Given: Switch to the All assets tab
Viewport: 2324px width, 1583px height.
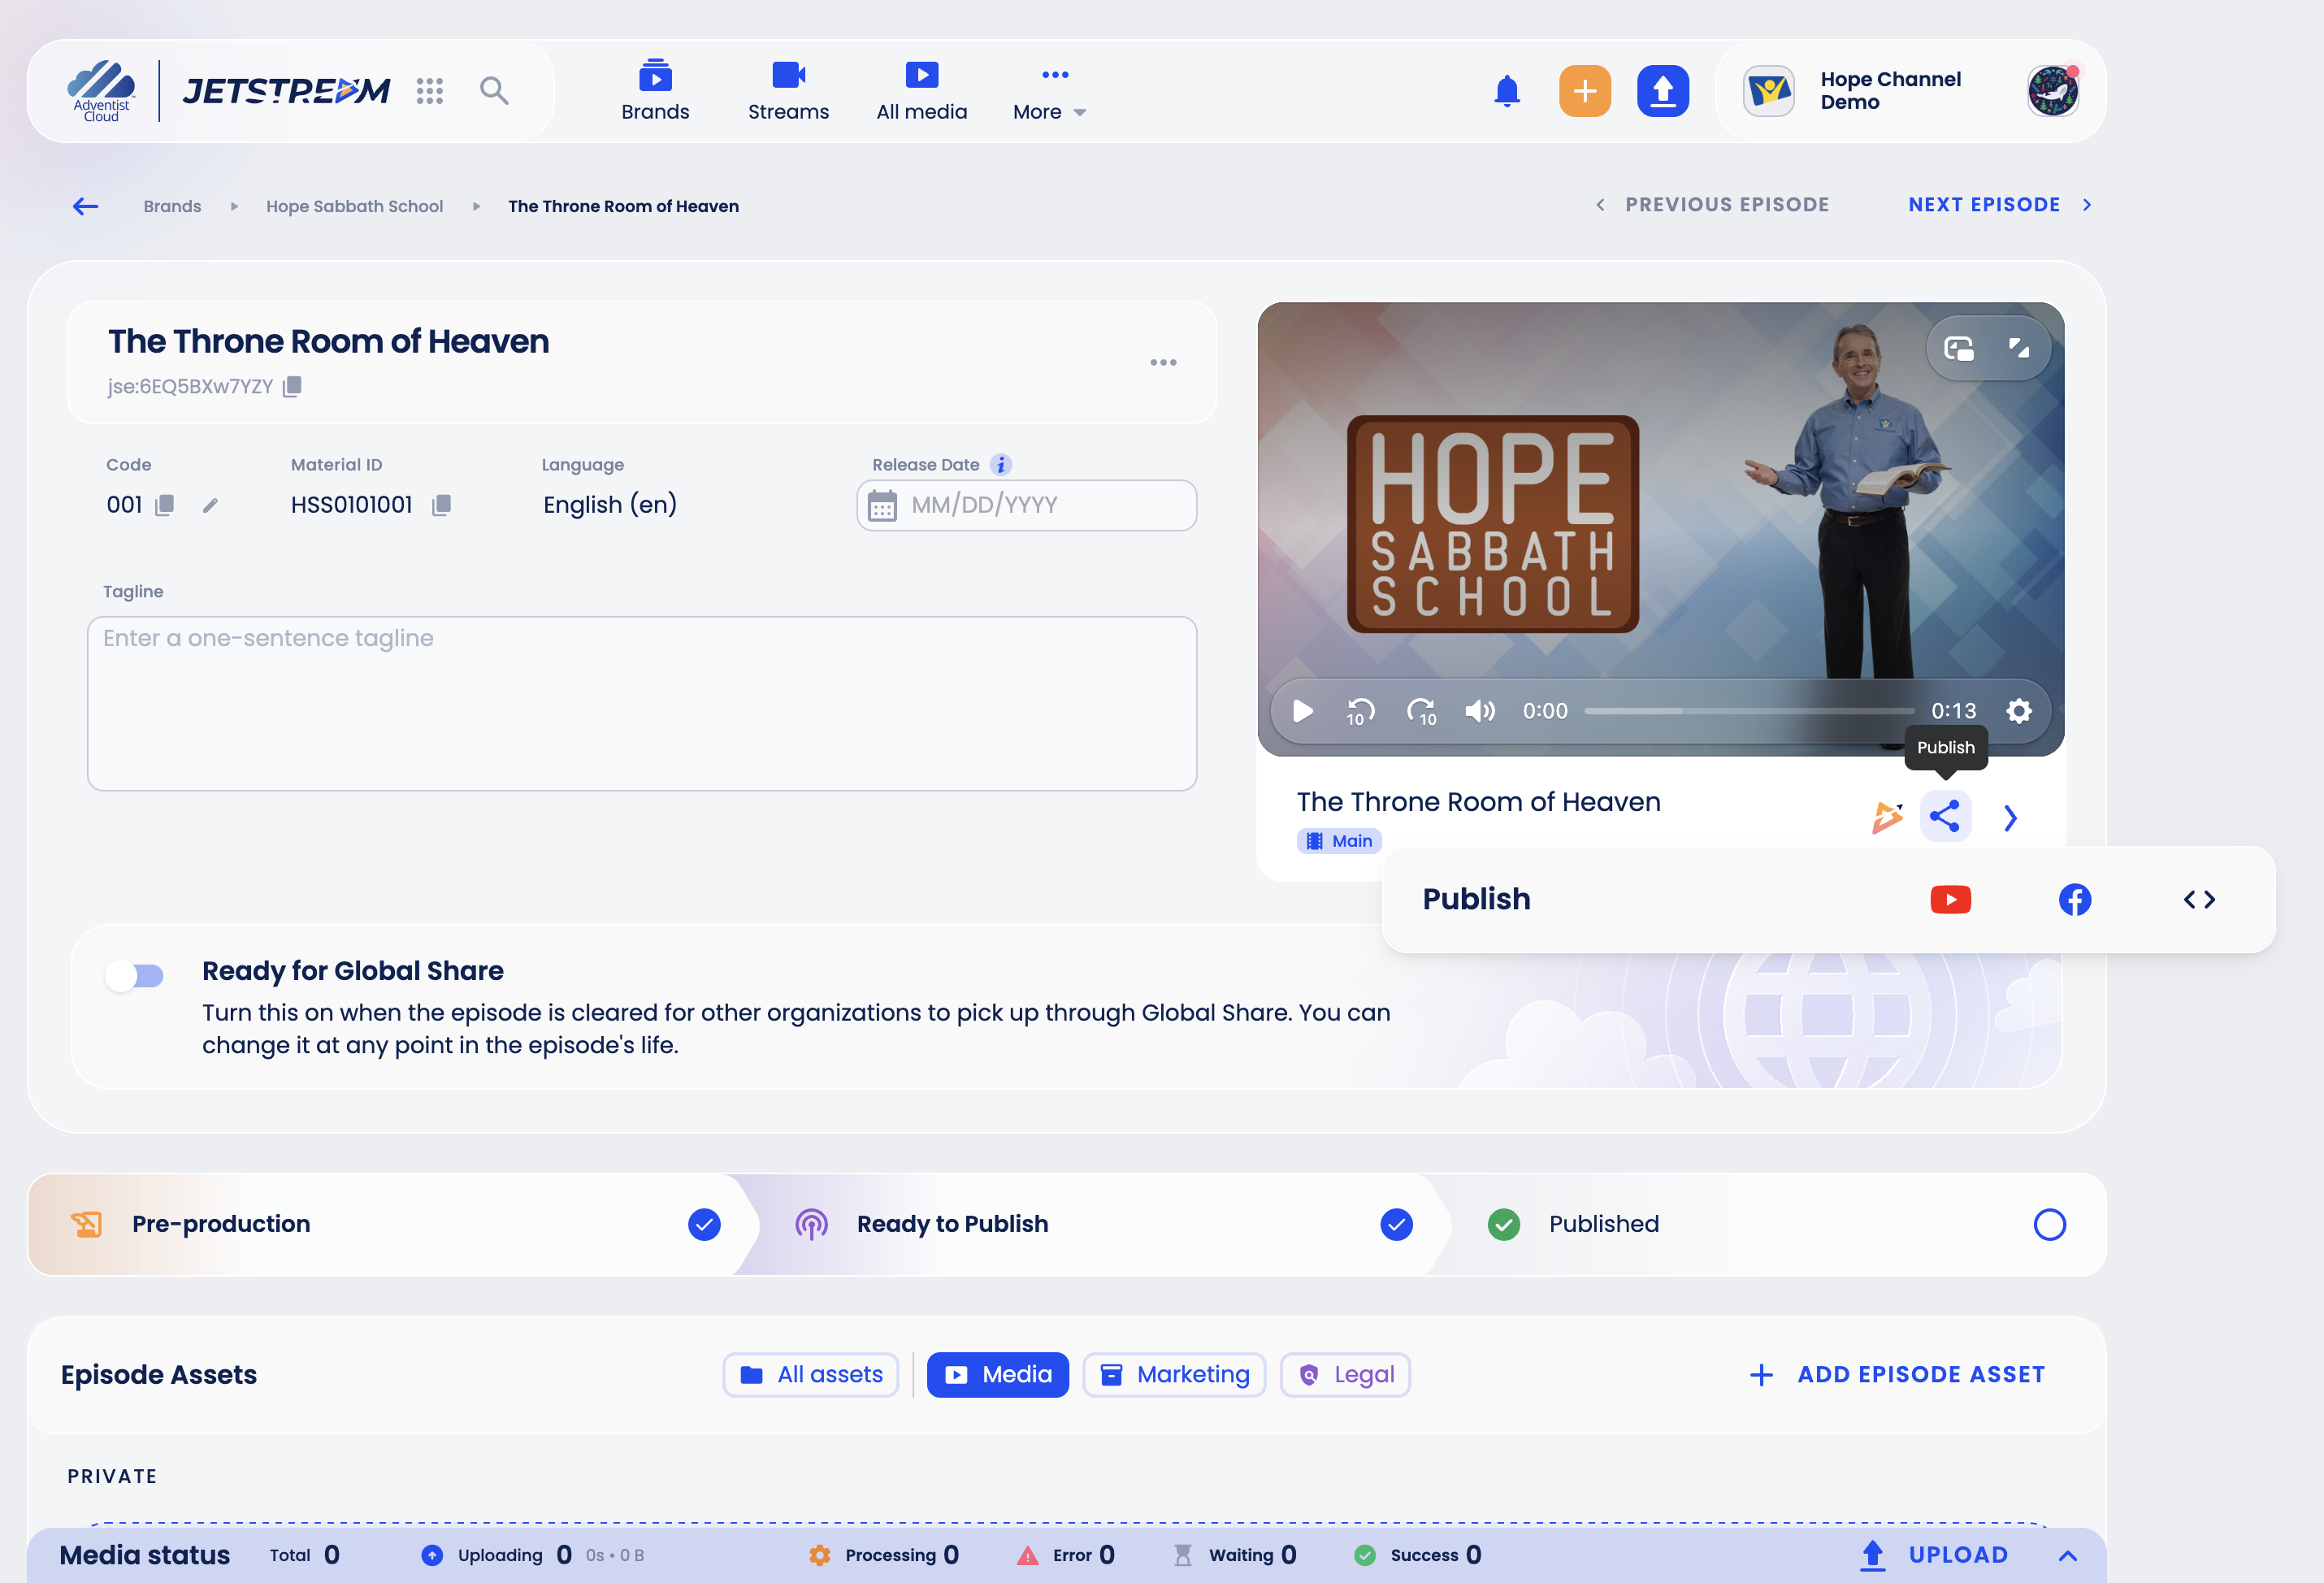Looking at the screenshot, I should [811, 1374].
